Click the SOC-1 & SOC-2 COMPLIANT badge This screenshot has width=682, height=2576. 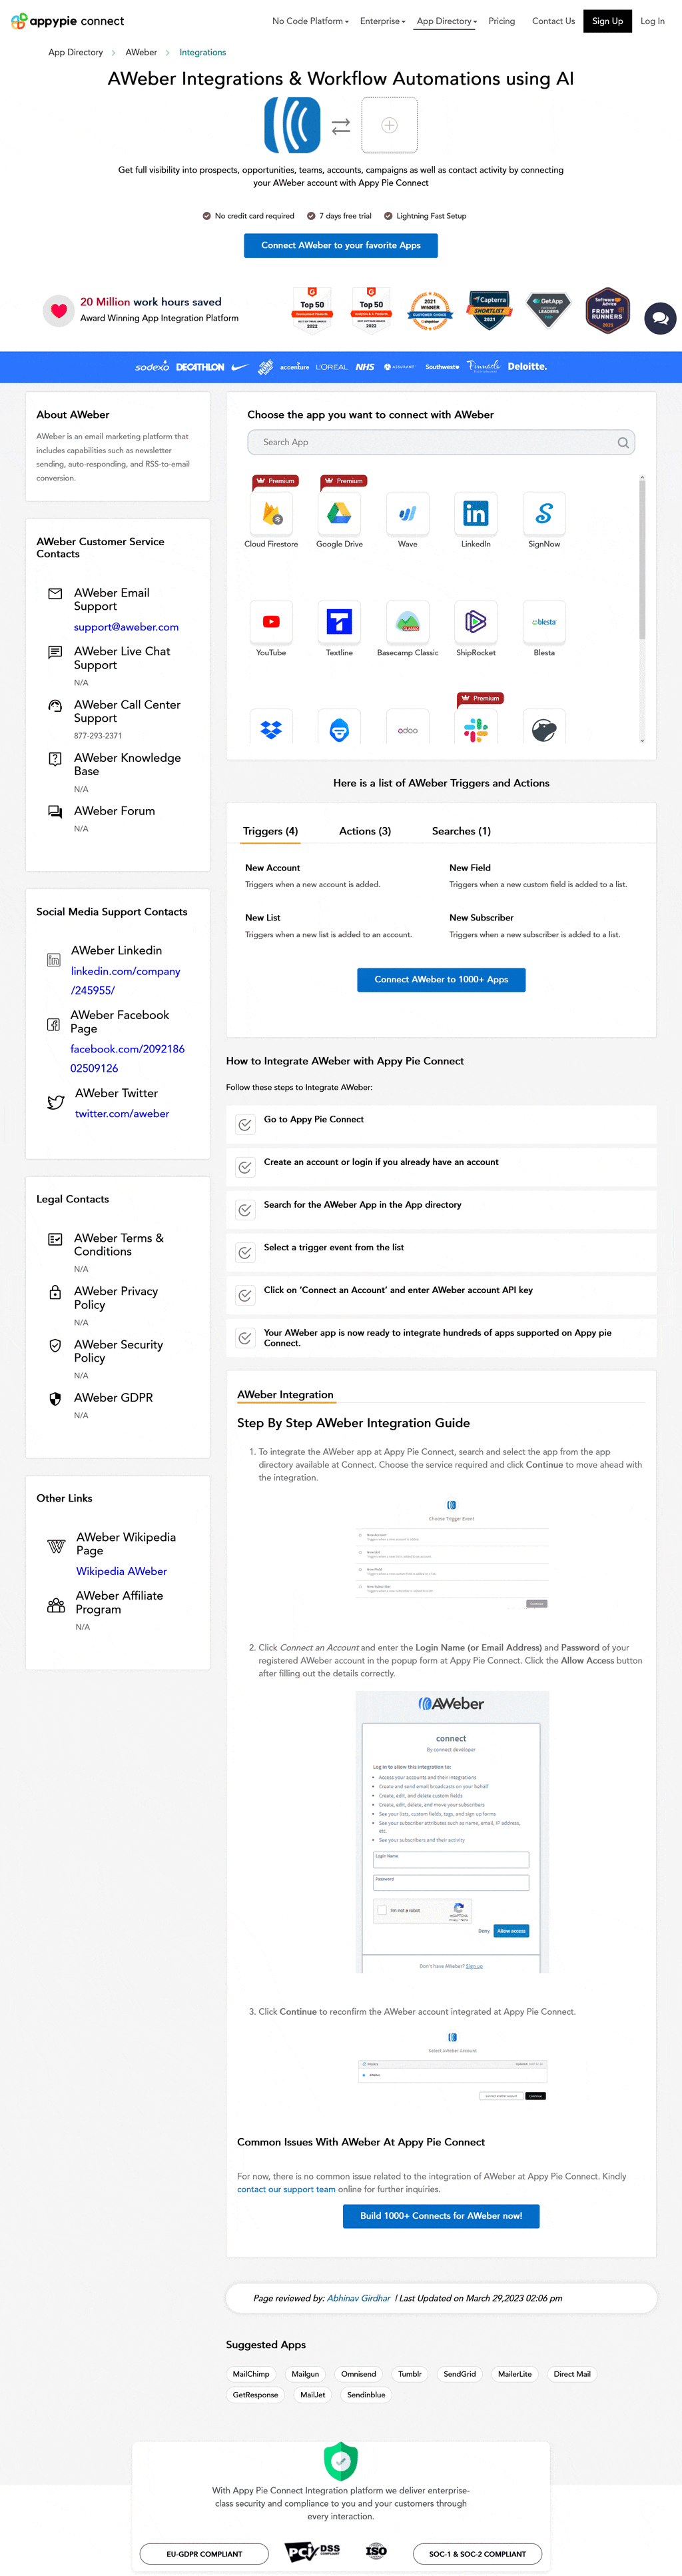(477, 2553)
